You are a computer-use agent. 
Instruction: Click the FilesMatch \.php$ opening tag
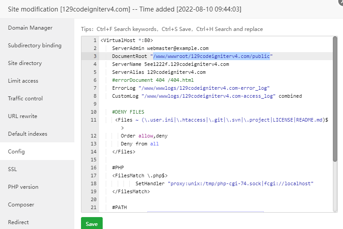(140, 176)
